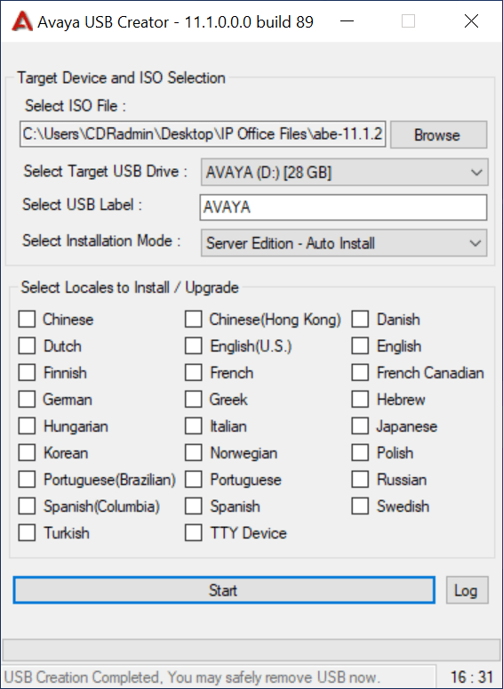The image size is (503, 689).
Task: Click 'Select Locales to Install / Upgrade' heading
Action: click(x=130, y=288)
